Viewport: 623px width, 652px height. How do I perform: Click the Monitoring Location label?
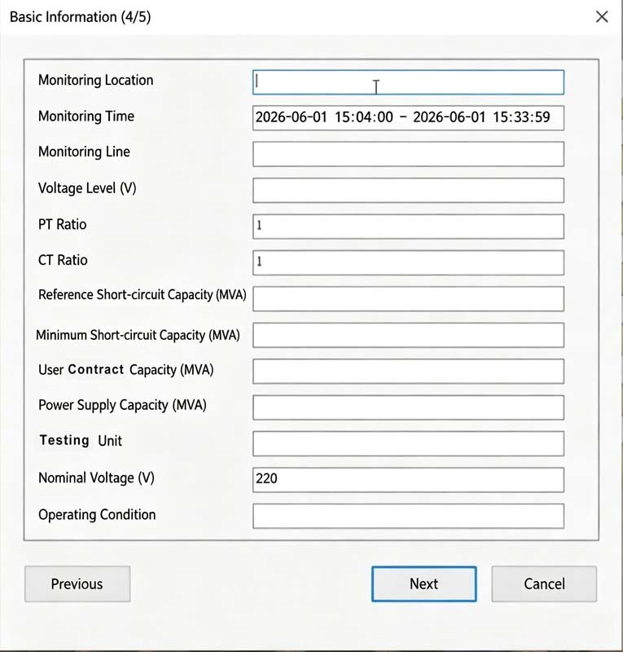click(95, 80)
